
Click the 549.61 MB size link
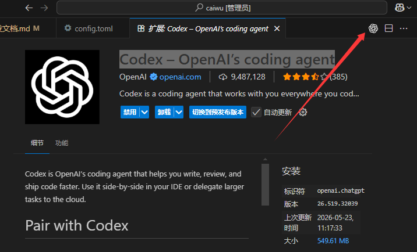pos(333,241)
